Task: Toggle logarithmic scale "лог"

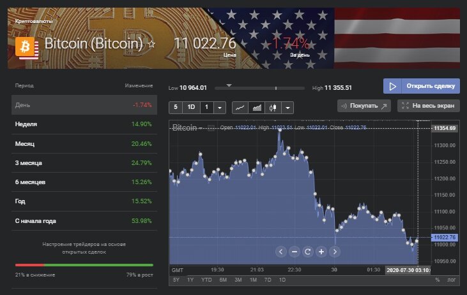Action: point(452,280)
